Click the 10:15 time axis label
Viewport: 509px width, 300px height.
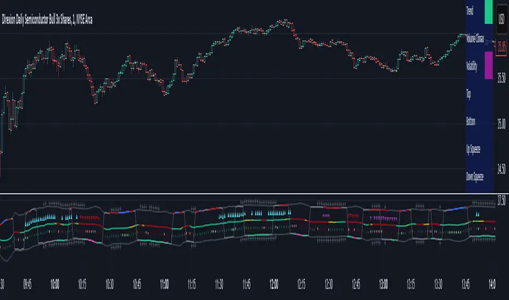point(82,284)
